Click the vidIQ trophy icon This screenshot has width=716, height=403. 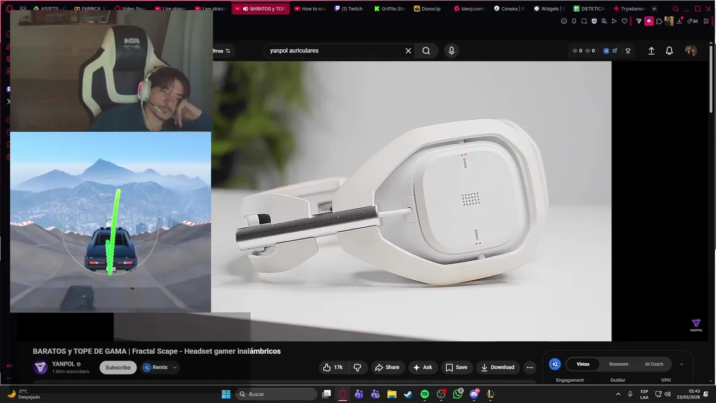pos(628,51)
